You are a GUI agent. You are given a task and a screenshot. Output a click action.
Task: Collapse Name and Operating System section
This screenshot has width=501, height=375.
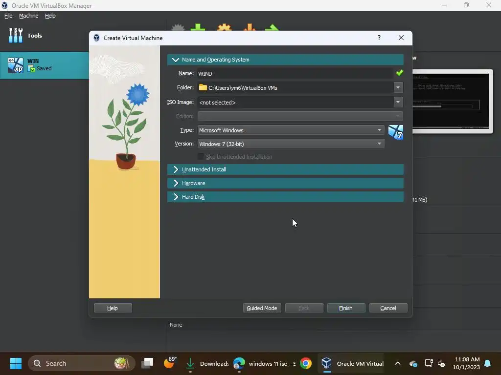pos(285,60)
